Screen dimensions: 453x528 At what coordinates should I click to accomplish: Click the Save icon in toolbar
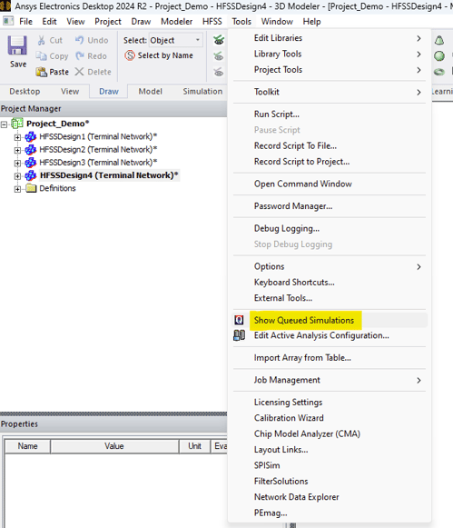point(17,45)
